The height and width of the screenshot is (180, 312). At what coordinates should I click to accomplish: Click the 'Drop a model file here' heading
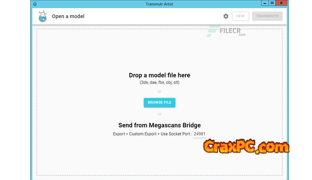(159, 75)
